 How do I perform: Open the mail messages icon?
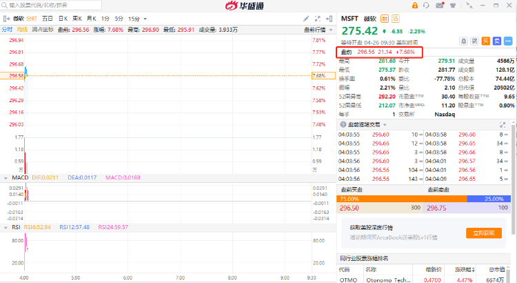[x=440, y=6]
